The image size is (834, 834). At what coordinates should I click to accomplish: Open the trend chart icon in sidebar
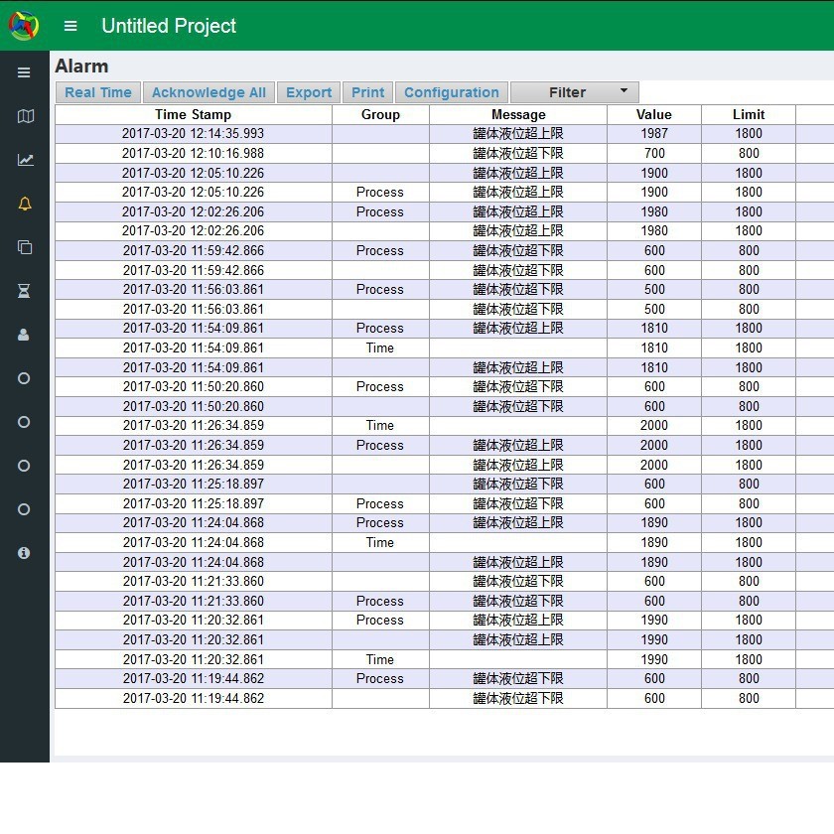[25, 160]
